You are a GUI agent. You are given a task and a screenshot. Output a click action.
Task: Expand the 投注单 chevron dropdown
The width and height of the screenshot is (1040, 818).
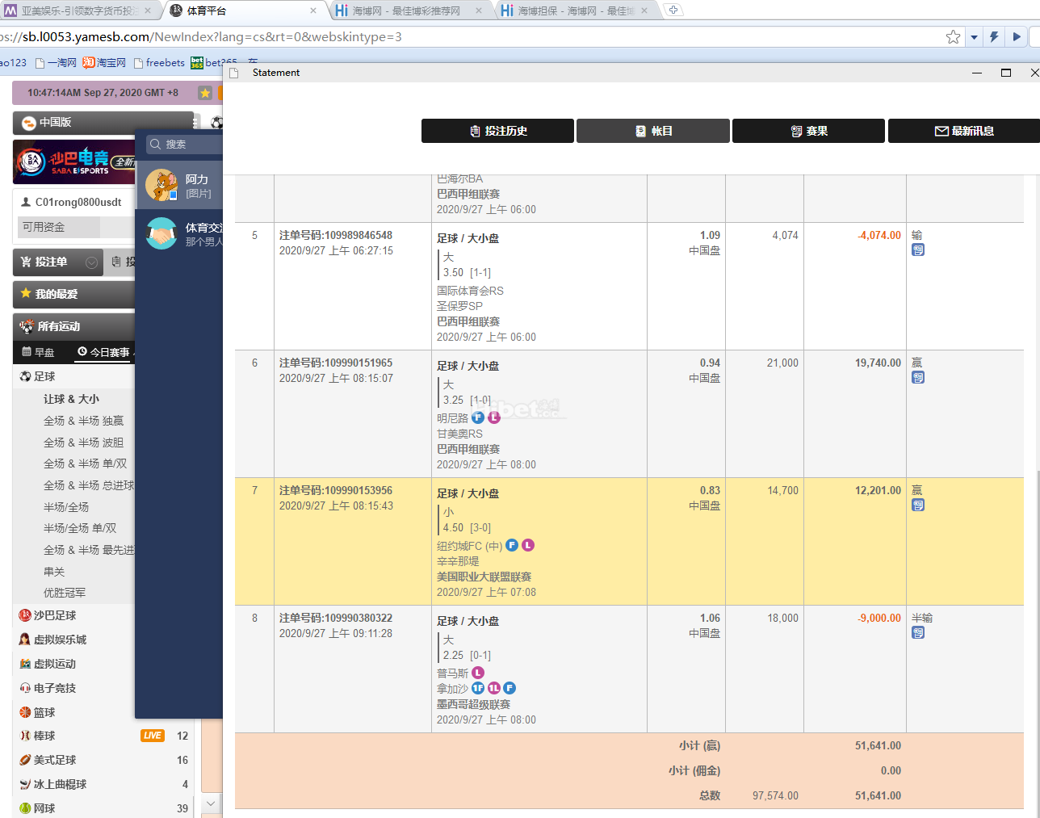(91, 262)
